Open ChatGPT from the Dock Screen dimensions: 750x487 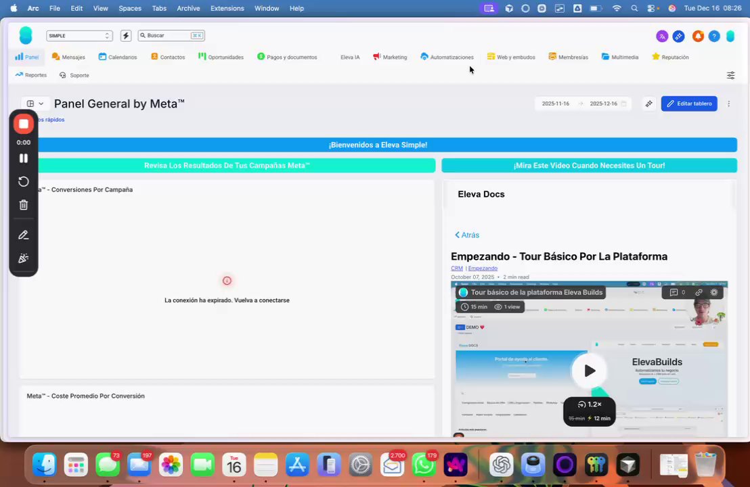click(x=502, y=465)
